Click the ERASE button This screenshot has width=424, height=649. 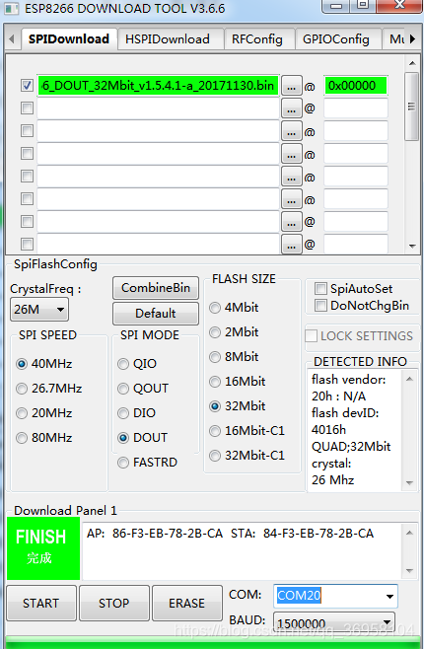tap(186, 603)
